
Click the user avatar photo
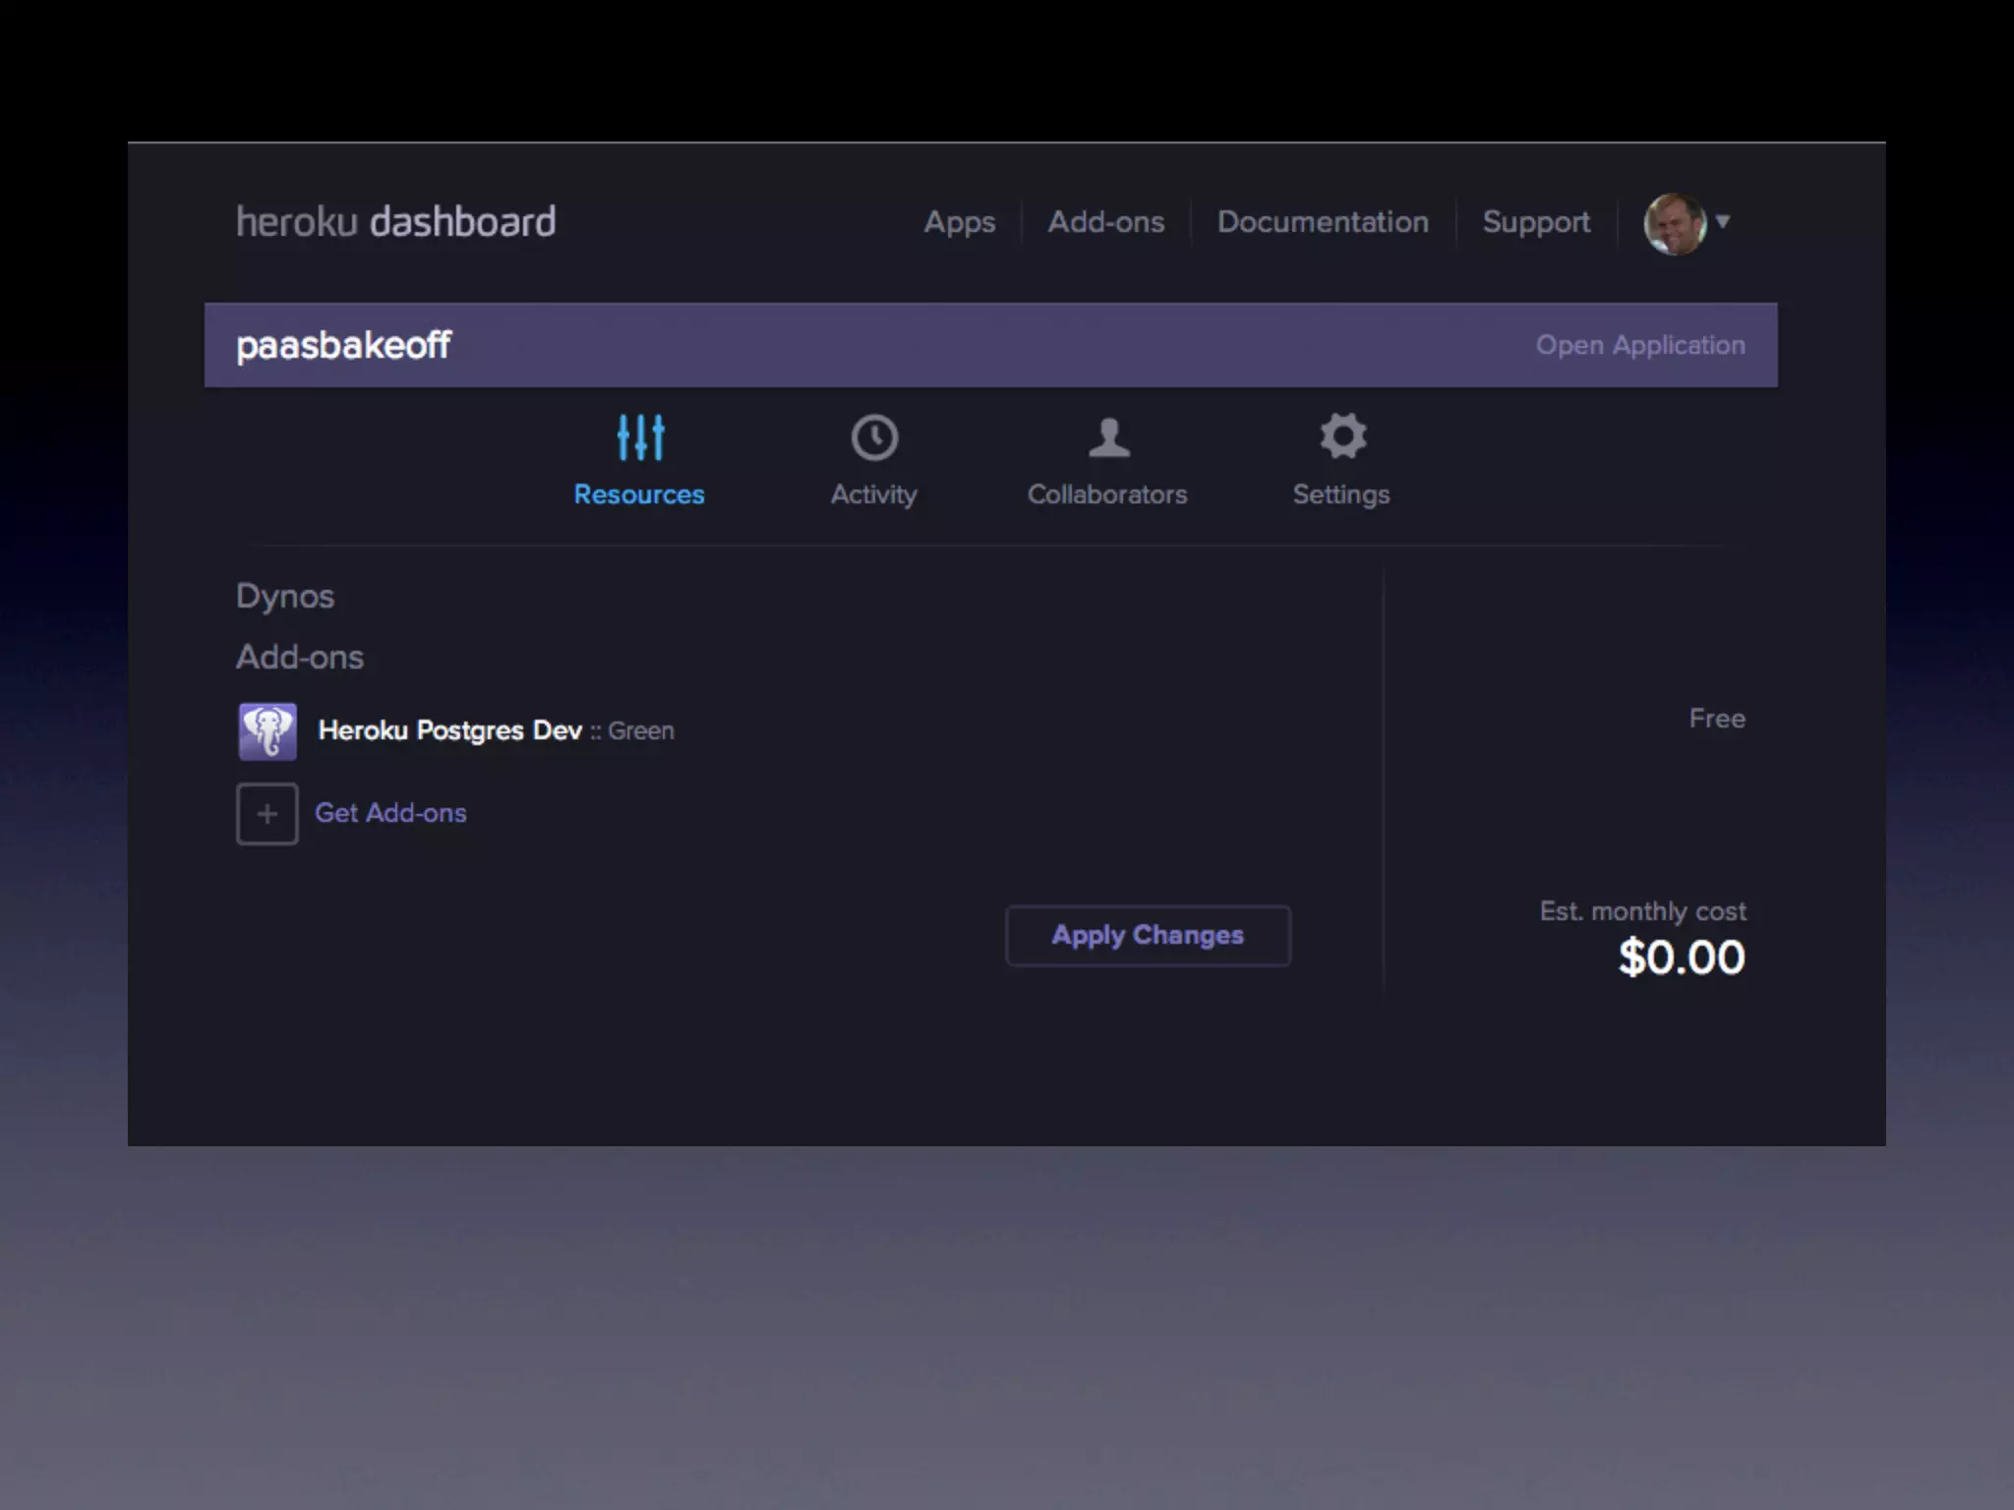(1674, 223)
